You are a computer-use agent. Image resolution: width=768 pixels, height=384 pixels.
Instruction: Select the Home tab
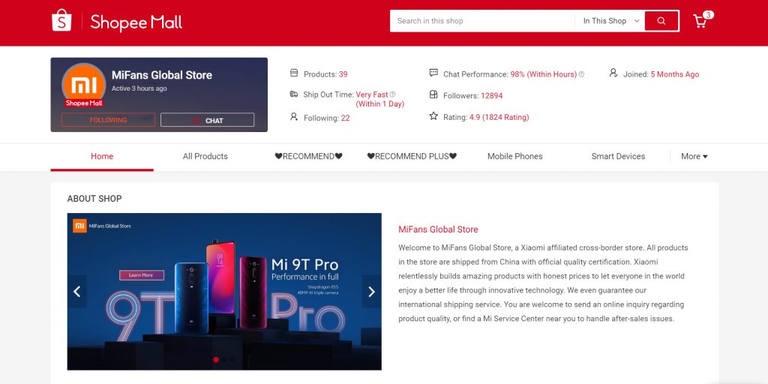click(x=102, y=156)
